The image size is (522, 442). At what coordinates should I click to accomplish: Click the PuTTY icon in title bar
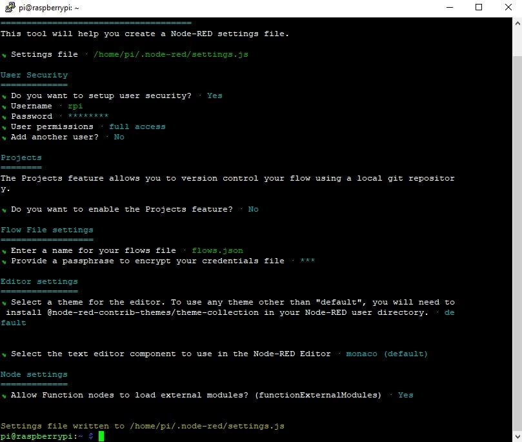10,7
